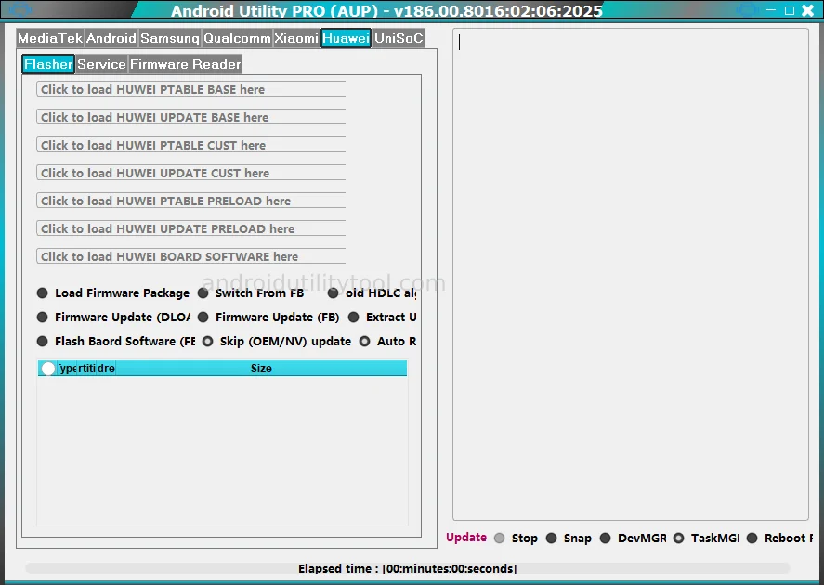Switch to the MediaTek tab
The image size is (824, 585).
pyautogui.click(x=50, y=38)
